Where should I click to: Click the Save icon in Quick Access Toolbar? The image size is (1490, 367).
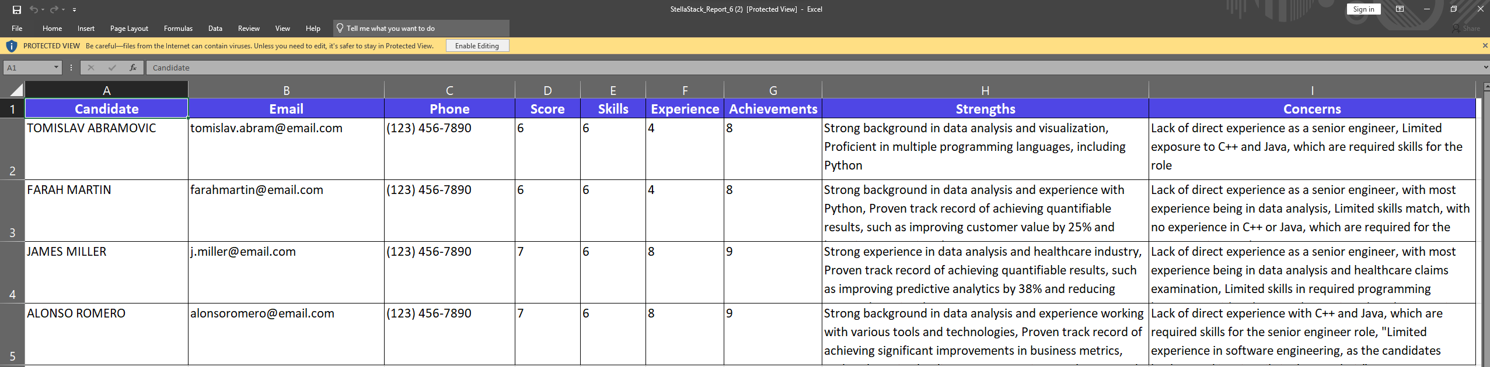(16, 9)
